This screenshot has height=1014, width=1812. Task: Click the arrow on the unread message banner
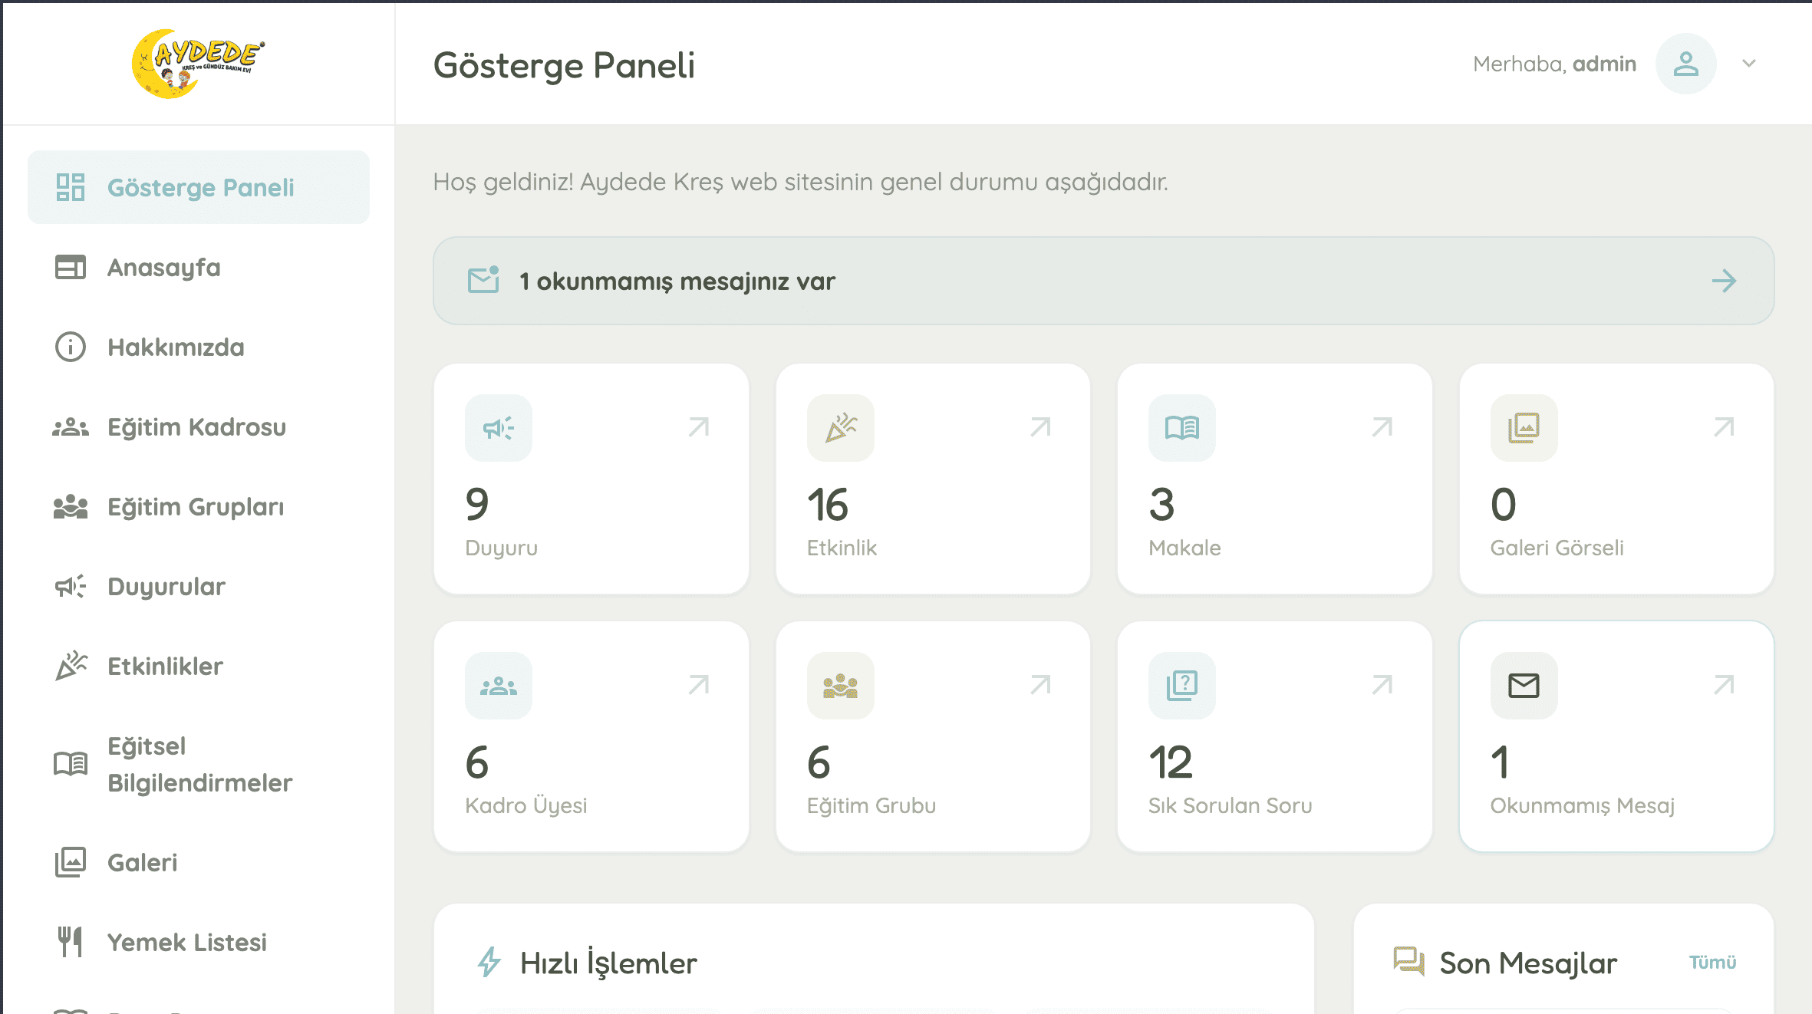click(1724, 281)
